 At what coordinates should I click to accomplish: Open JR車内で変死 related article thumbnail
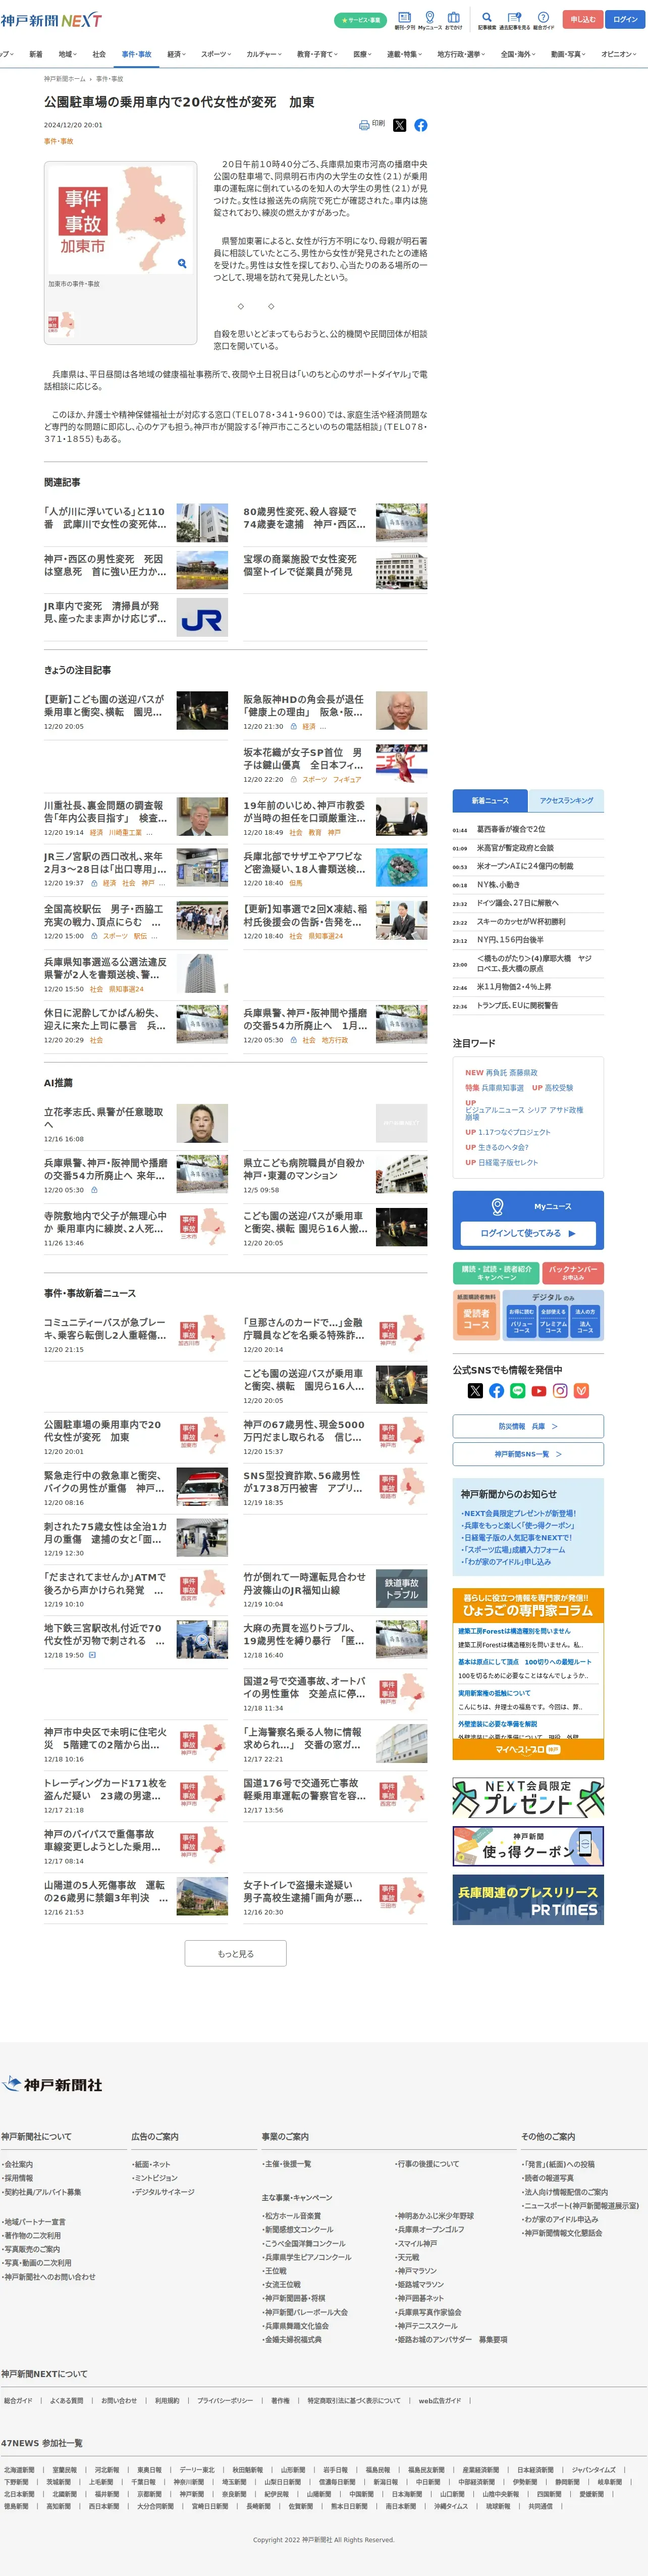[202, 618]
